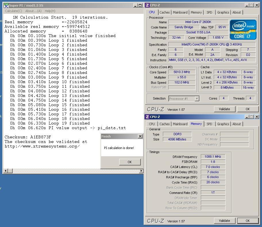Minimize the Super PI window
The height and width of the screenshot is (227, 262).
(x=136, y=5)
